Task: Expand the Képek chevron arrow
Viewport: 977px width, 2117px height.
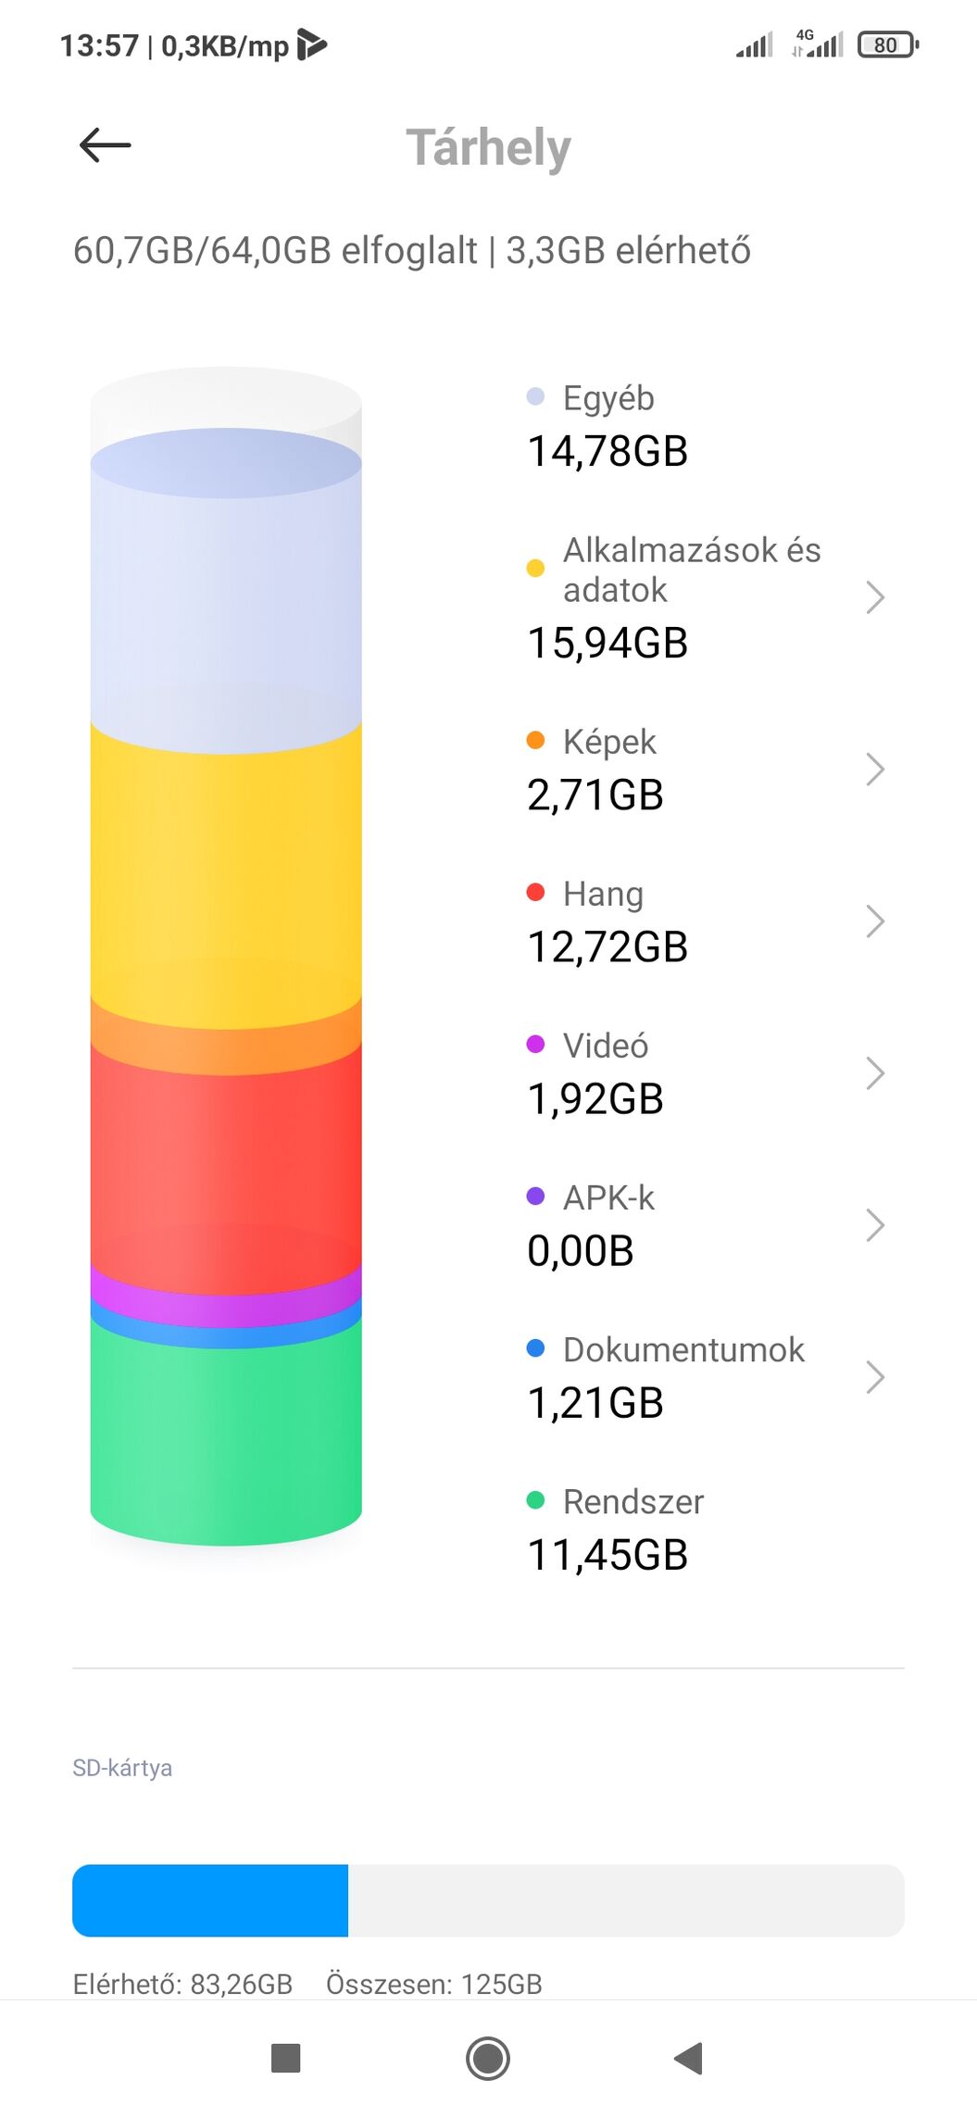Action: pyautogui.click(x=875, y=769)
